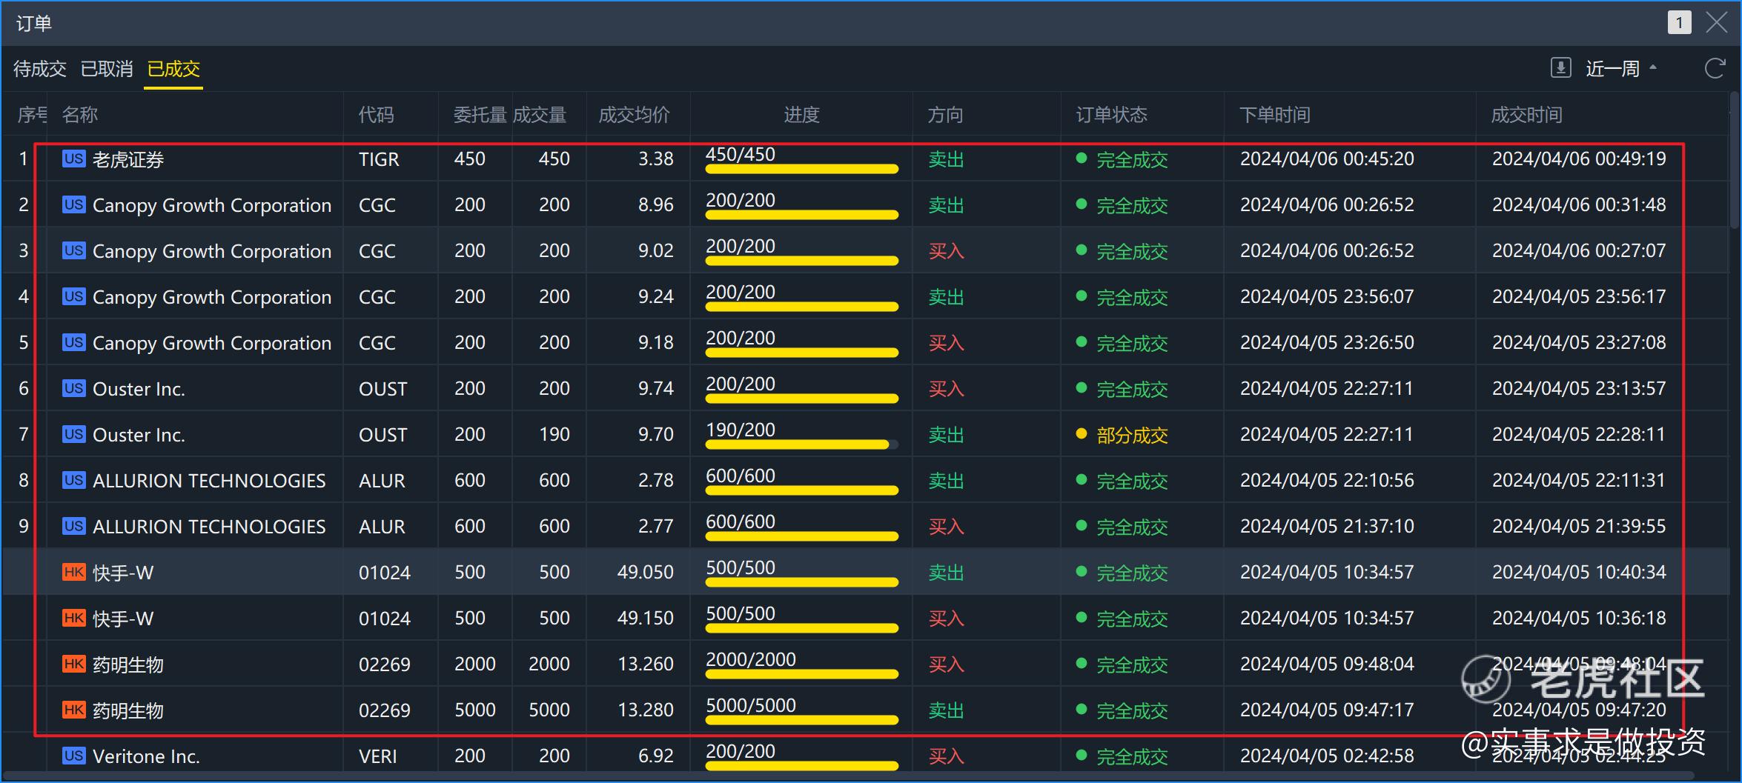1742x783 pixels.
Task: Click the 成交时间 column header
Action: point(1527,115)
